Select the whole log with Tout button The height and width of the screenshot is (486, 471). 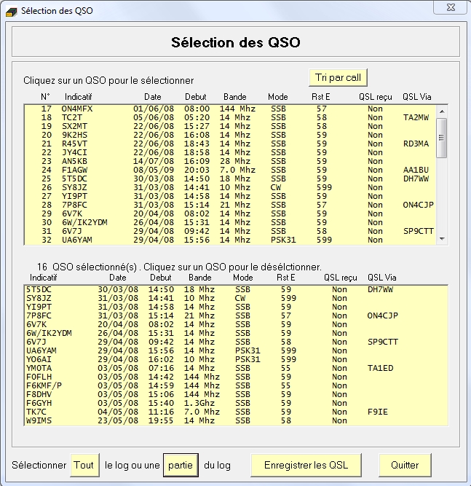(x=84, y=465)
